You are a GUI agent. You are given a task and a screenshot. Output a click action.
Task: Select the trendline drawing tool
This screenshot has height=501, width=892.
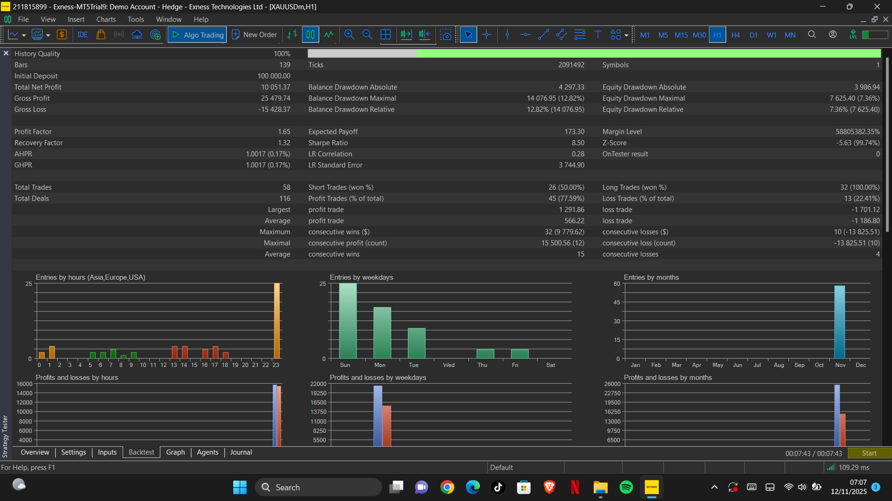tap(544, 35)
